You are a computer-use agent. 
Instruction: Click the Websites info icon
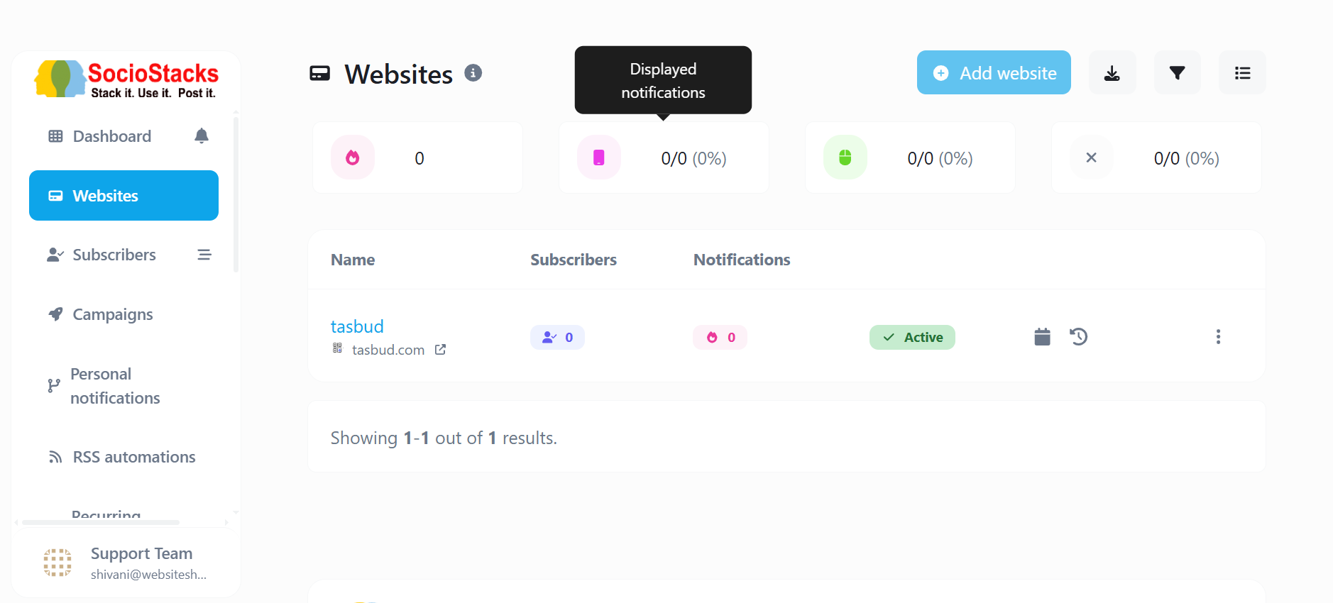coord(473,72)
